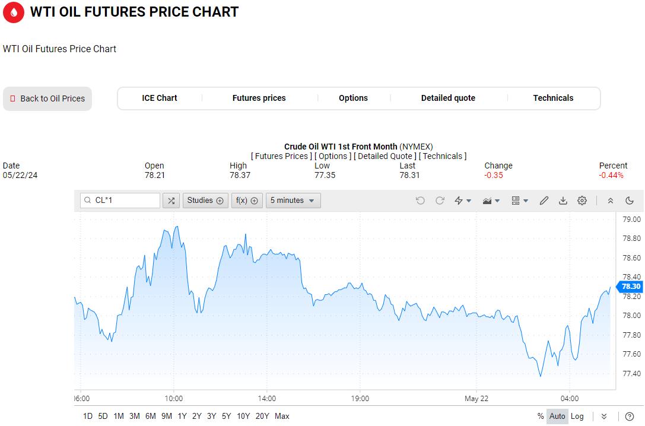This screenshot has height=426, width=645.
Task: Collapse the toolbar with double up chevron
Action: 611,201
